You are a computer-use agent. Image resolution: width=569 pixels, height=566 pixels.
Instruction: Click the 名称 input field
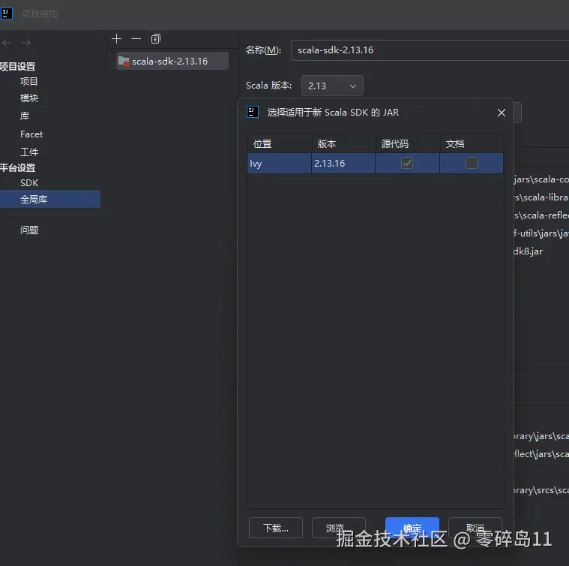coord(430,50)
